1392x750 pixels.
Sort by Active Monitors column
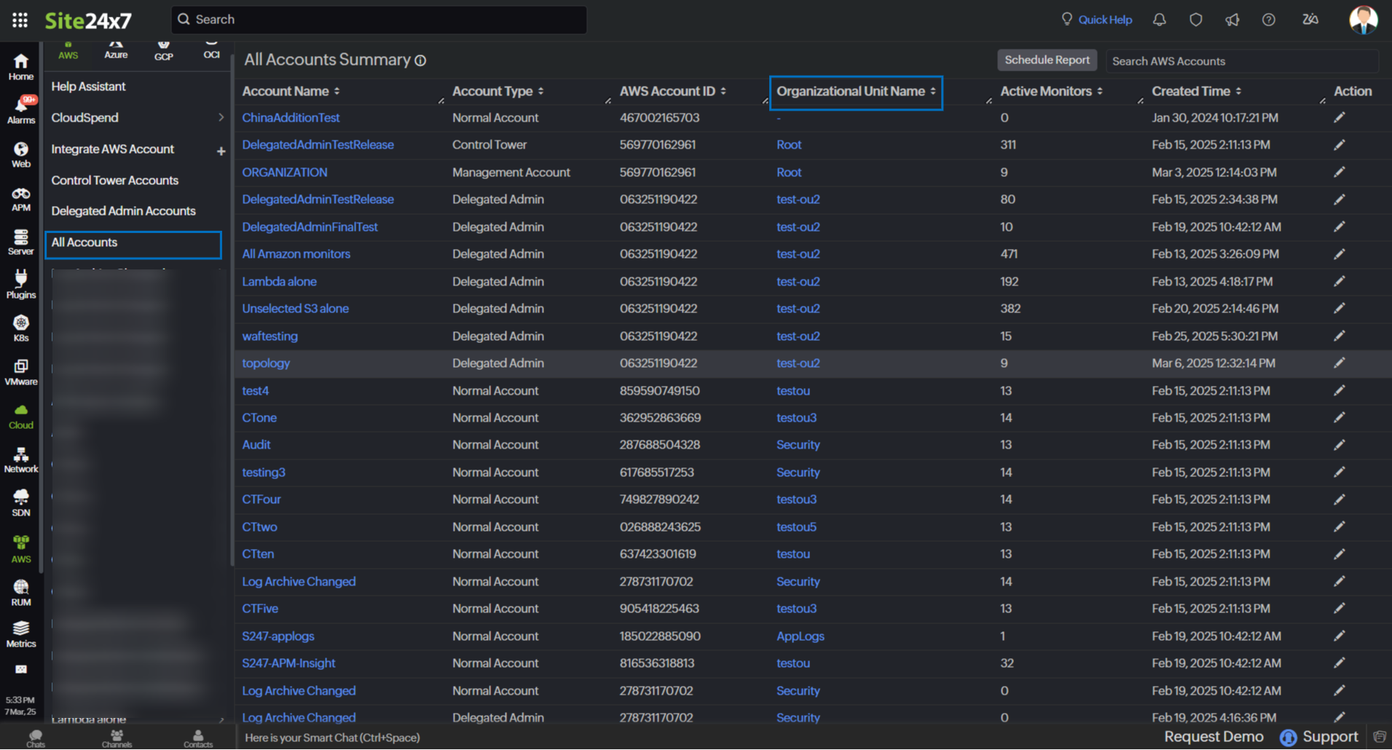(1099, 91)
